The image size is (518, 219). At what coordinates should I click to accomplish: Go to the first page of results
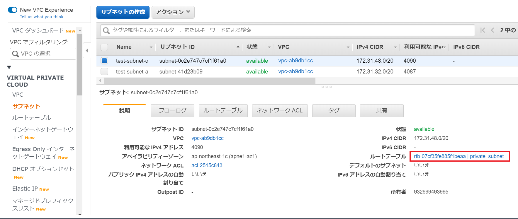[x=483, y=30]
